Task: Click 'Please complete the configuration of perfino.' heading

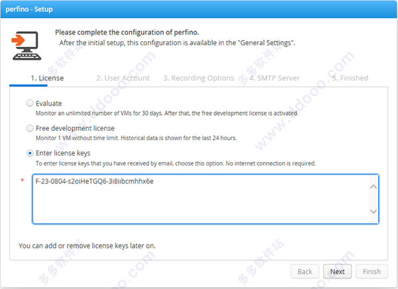Action: [127, 33]
